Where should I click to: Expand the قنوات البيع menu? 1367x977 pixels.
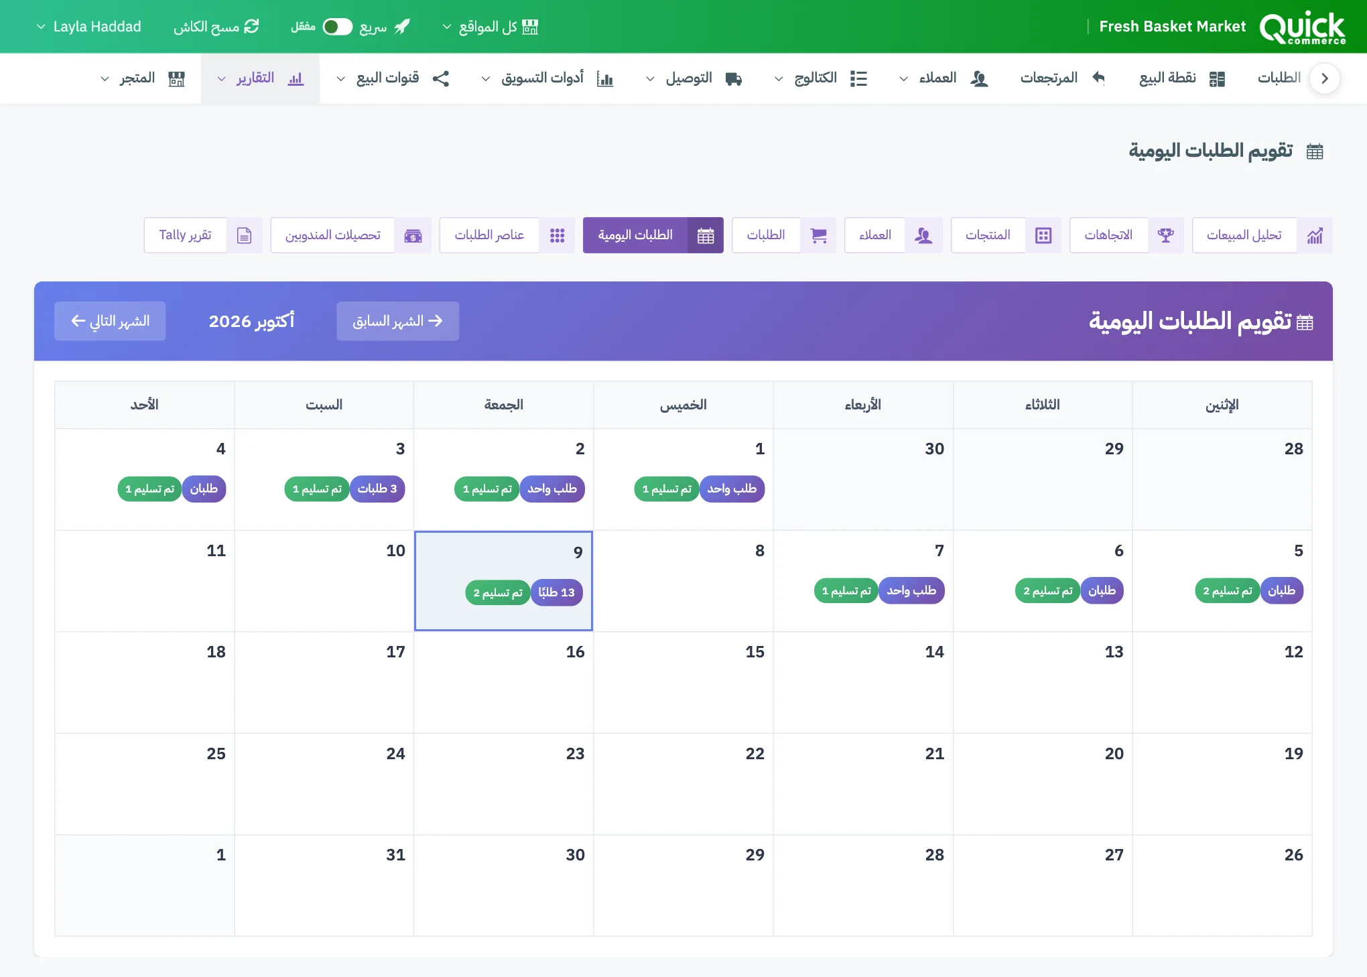click(x=393, y=78)
